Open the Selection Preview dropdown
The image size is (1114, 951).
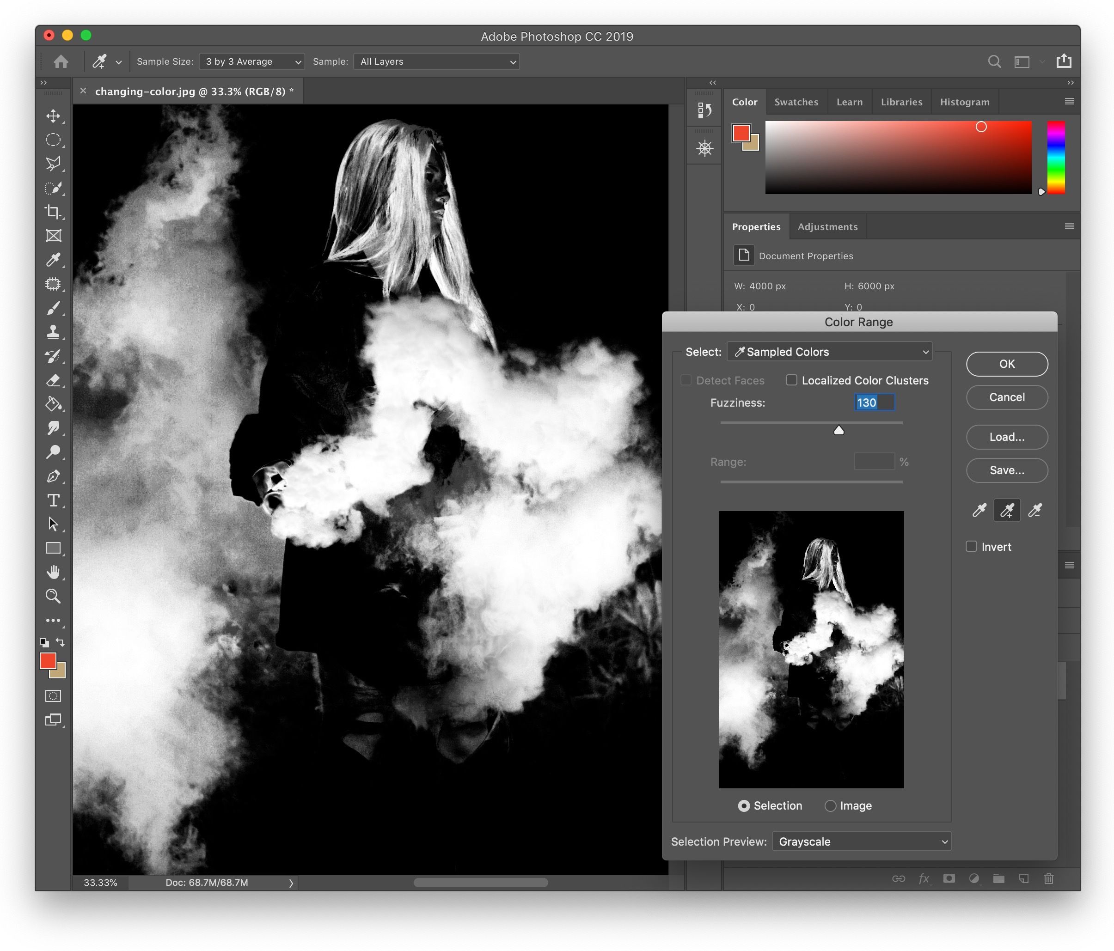click(860, 841)
